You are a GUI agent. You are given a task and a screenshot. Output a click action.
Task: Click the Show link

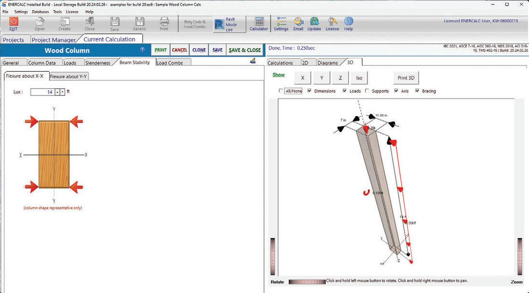point(279,75)
